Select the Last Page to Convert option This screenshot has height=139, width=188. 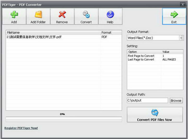[x=141, y=59]
